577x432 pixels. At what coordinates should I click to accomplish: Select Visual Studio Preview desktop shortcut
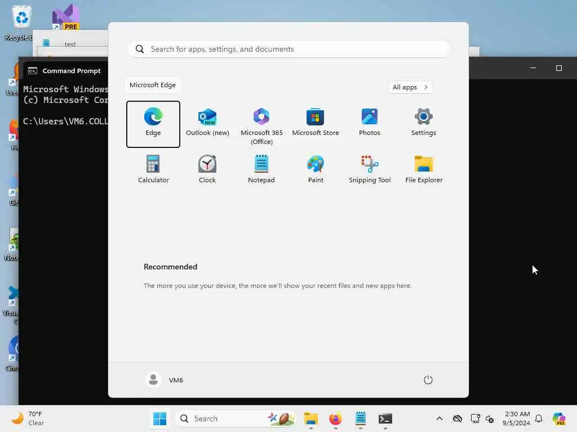coord(65,17)
